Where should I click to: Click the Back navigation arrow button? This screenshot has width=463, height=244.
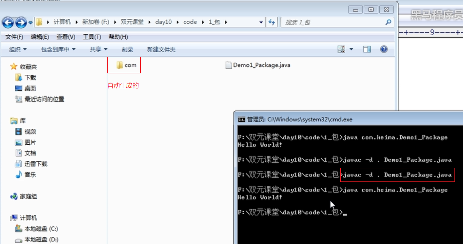(x=8, y=22)
